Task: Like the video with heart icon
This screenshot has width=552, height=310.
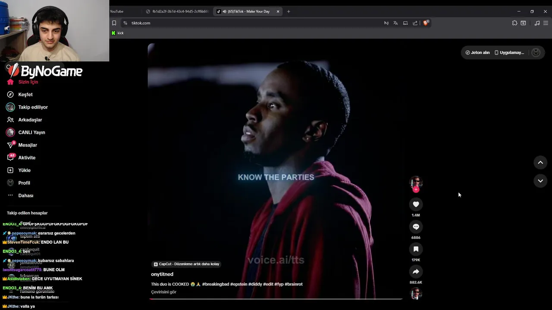Action: pos(416,204)
